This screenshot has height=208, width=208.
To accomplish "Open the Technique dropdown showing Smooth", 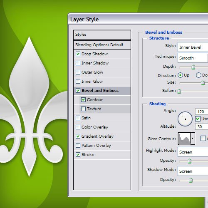I will pos(193,58).
